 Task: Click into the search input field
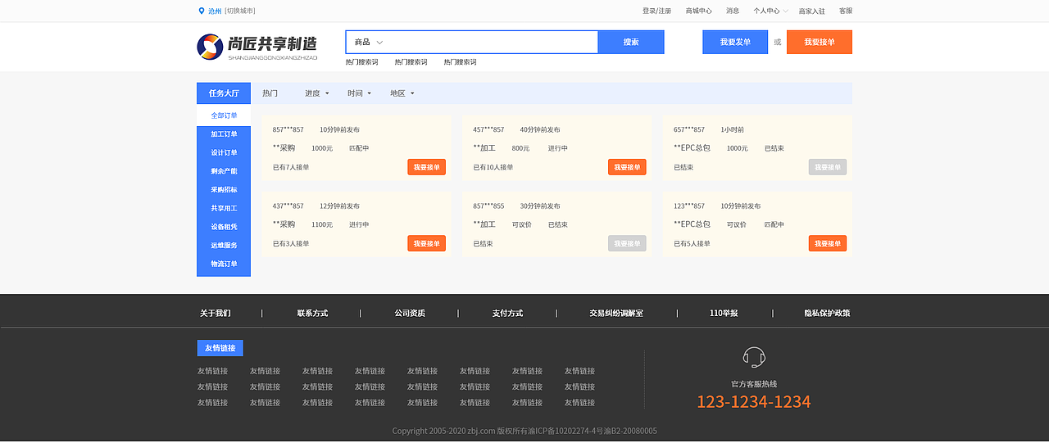(493, 42)
